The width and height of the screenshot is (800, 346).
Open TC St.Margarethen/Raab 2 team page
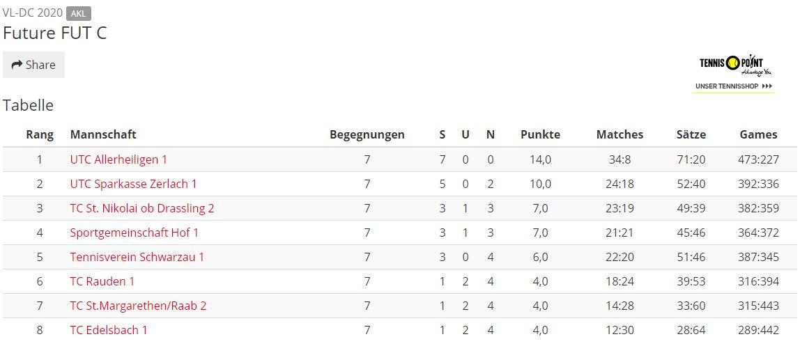pyautogui.click(x=138, y=306)
